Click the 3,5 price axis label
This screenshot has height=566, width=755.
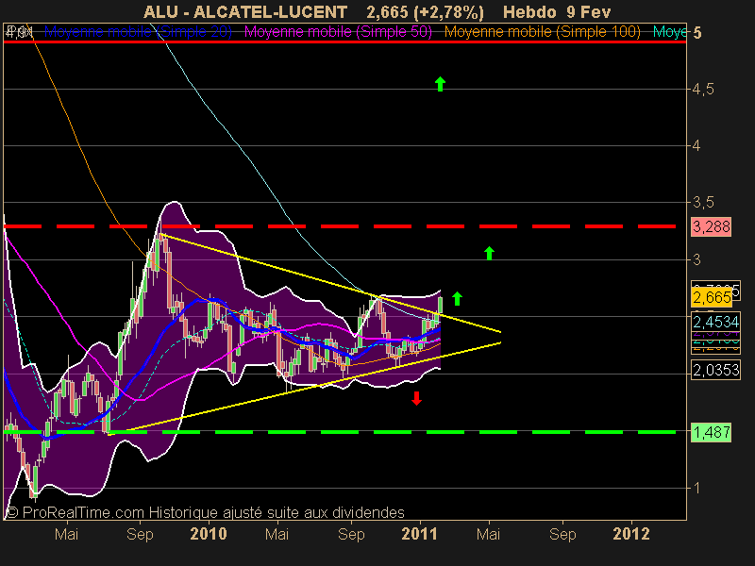coord(703,203)
